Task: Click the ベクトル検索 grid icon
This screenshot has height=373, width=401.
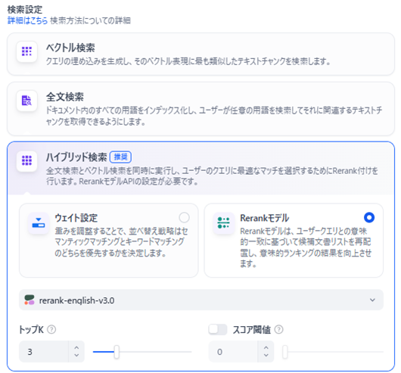Action: [26, 51]
